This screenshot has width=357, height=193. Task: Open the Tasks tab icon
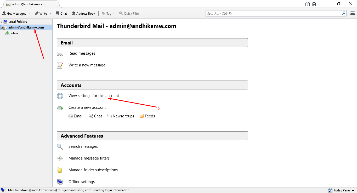(314, 4)
